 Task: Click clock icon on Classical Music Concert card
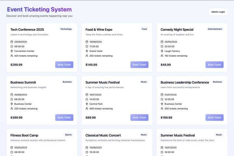click(87, 152)
